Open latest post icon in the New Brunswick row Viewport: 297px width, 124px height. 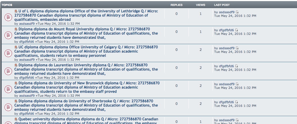point(237,84)
